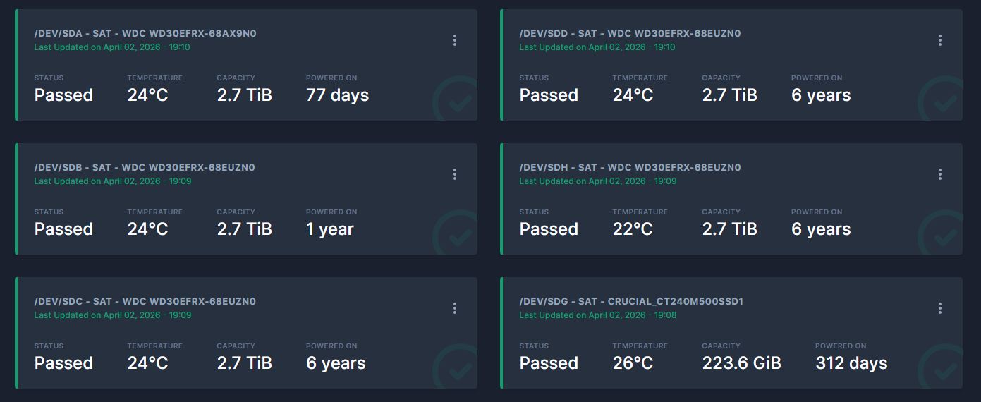
Task: Open the /DEV/SDA WD30EFRX-68AX9N0 device title
Action: pos(140,33)
